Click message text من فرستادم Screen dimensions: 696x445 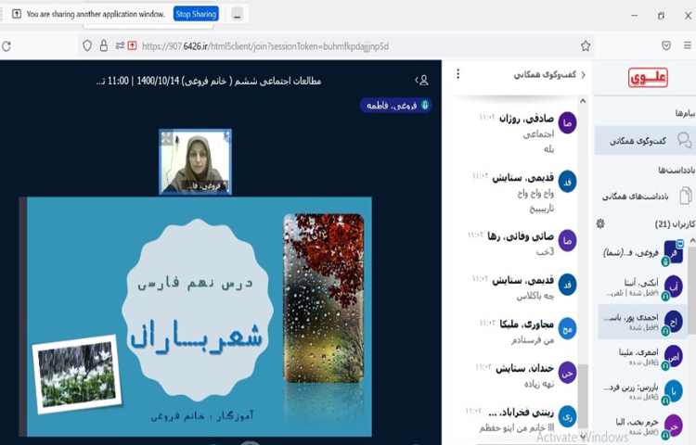(x=533, y=340)
